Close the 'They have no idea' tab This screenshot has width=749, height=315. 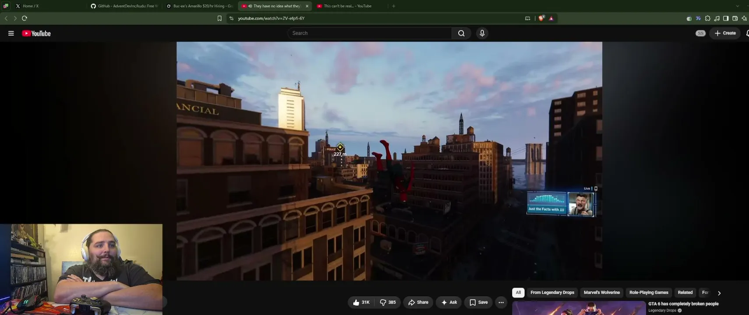(307, 6)
